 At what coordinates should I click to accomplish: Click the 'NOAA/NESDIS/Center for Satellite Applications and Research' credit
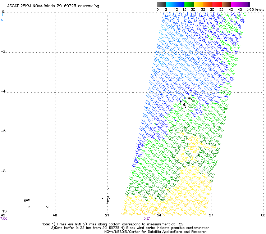point(155,232)
